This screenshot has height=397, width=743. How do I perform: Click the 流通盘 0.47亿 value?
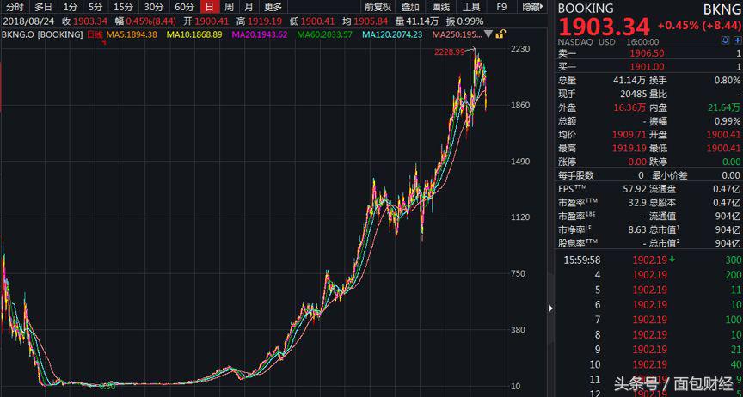[728, 189]
